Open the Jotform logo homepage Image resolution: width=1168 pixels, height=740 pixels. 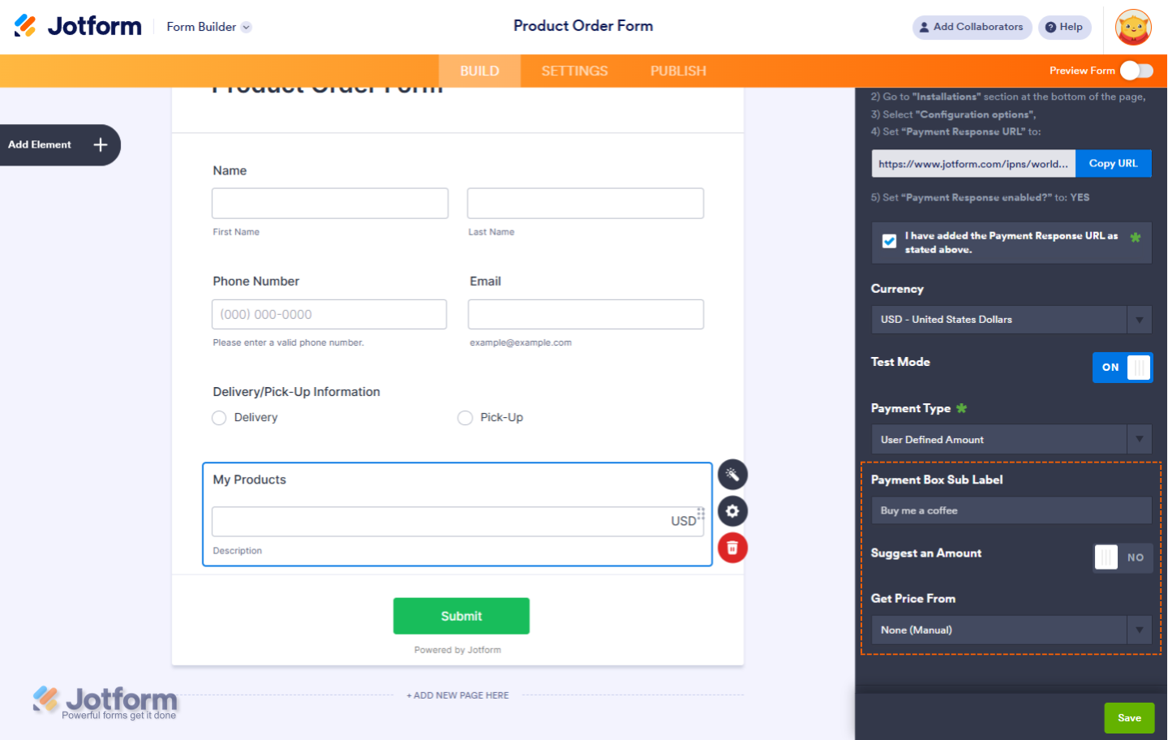77,25
